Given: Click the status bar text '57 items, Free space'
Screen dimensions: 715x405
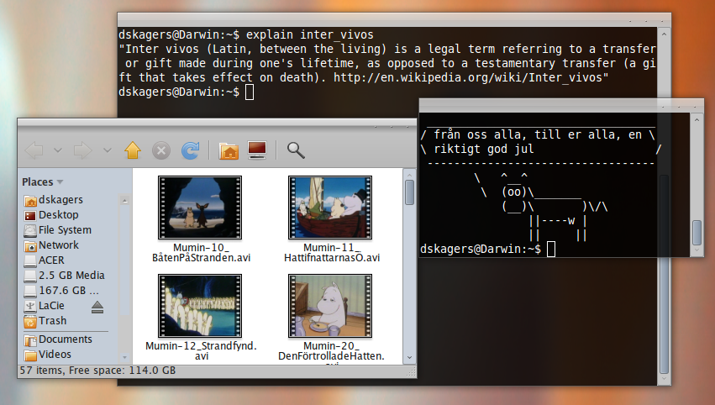Looking at the screenshot, I should point(97,370).
